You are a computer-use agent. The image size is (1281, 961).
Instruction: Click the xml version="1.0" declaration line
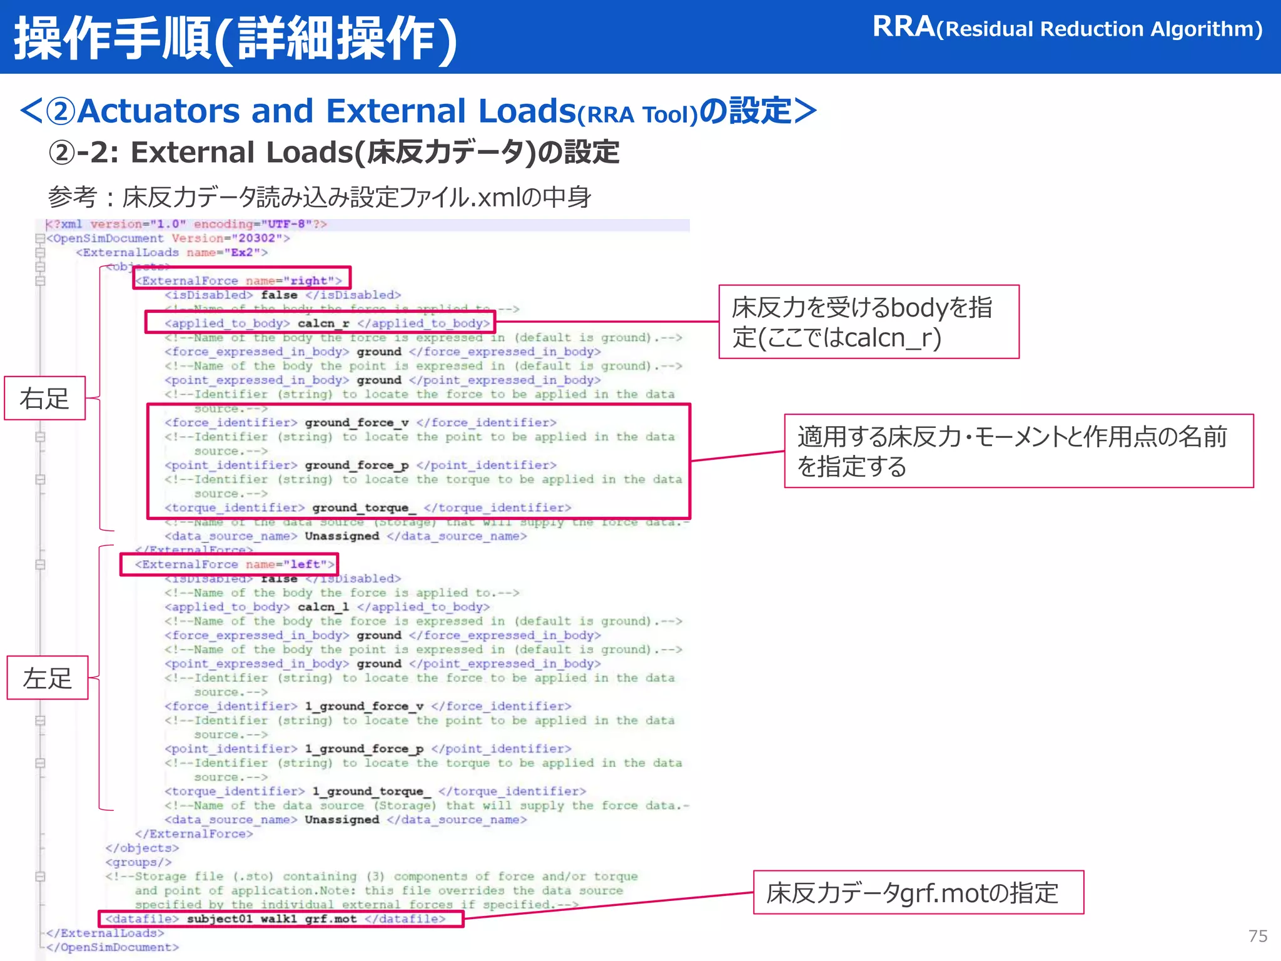186,224
